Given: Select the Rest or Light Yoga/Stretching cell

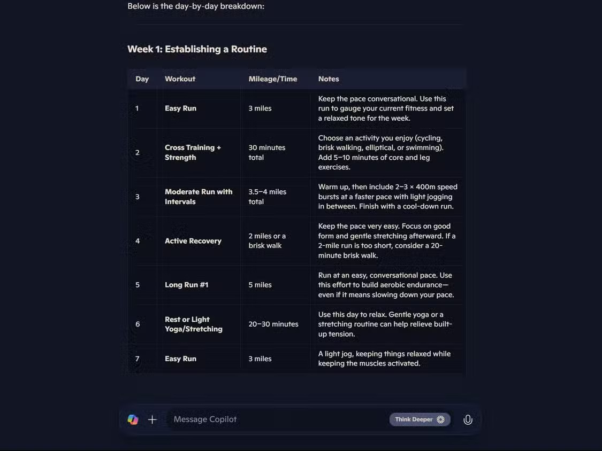Looking at the screenshot, I should pyautogui.click(x=193, y=324).
